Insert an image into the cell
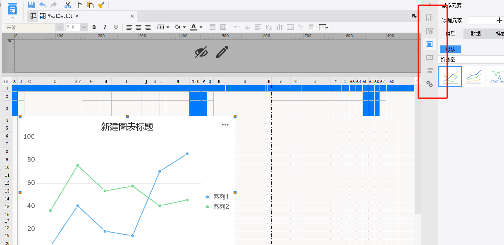The image size is (504, 245). (290, 27)
